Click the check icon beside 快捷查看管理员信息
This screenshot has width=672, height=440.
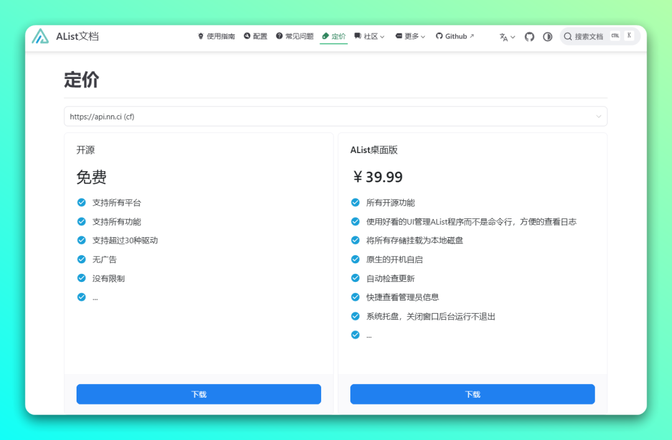[x=355, y=297]
